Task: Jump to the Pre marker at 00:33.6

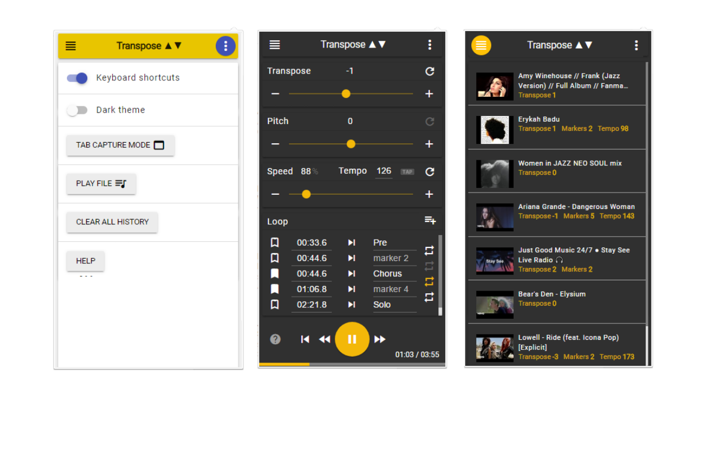Action: [x=351, y=242]
